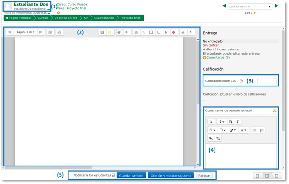Click the Reiniciar button
Screen dimensions: 289x184
[204, 176]
